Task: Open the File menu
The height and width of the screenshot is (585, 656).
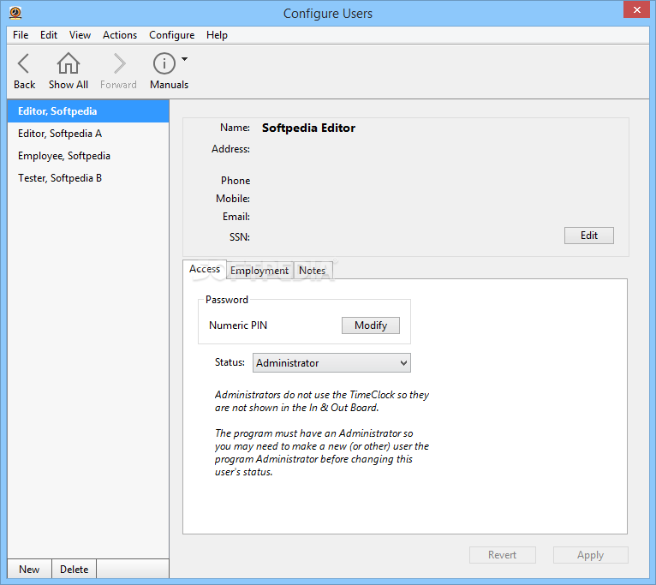Action: tap(21, 35)
